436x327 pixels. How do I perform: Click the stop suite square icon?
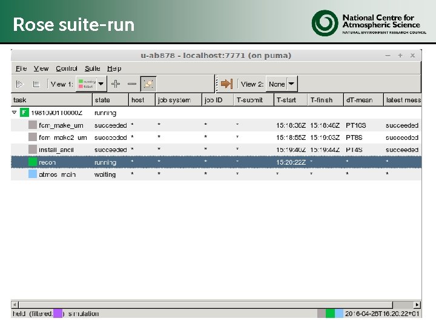[x=36, y=84]
